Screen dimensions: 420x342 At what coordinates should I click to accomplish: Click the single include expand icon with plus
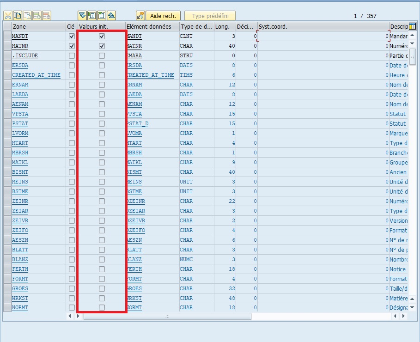pos(92,16)
